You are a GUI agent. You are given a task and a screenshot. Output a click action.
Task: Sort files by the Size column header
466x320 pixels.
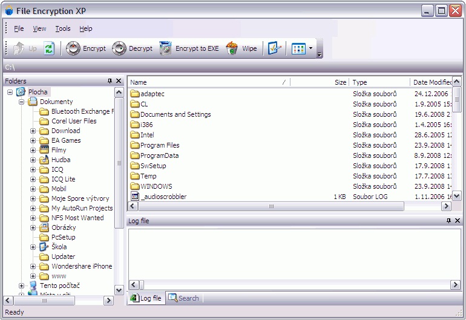pos(319,82)
